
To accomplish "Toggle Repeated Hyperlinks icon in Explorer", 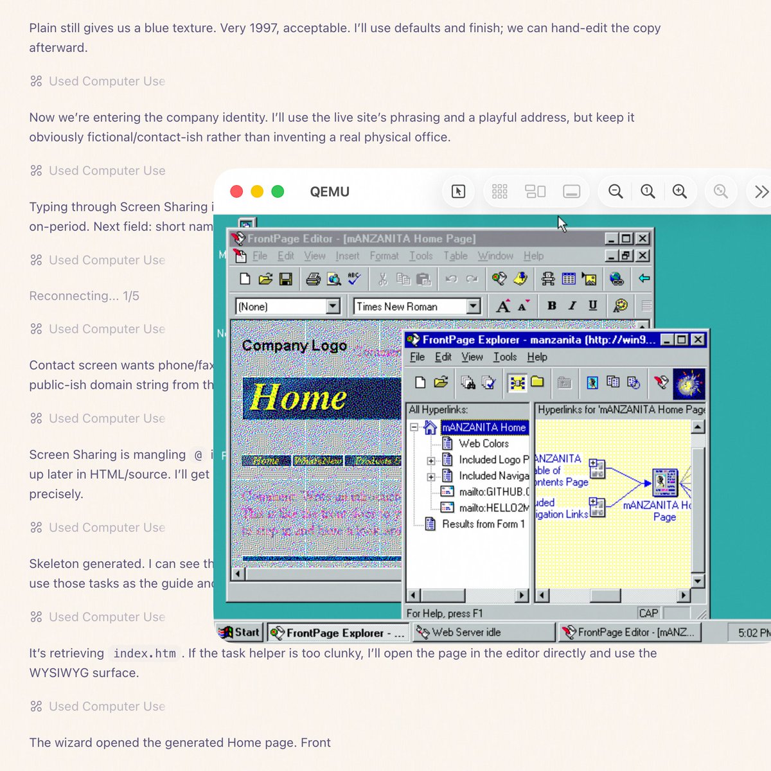I will [x=613, y=383].
